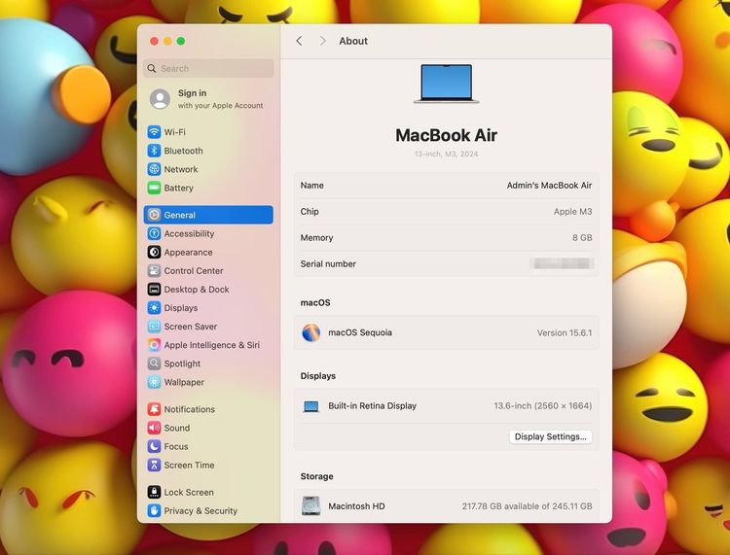Click the MacBook Air heading
This screenshot has height=555, width=730.
click(x=446, y=135)
